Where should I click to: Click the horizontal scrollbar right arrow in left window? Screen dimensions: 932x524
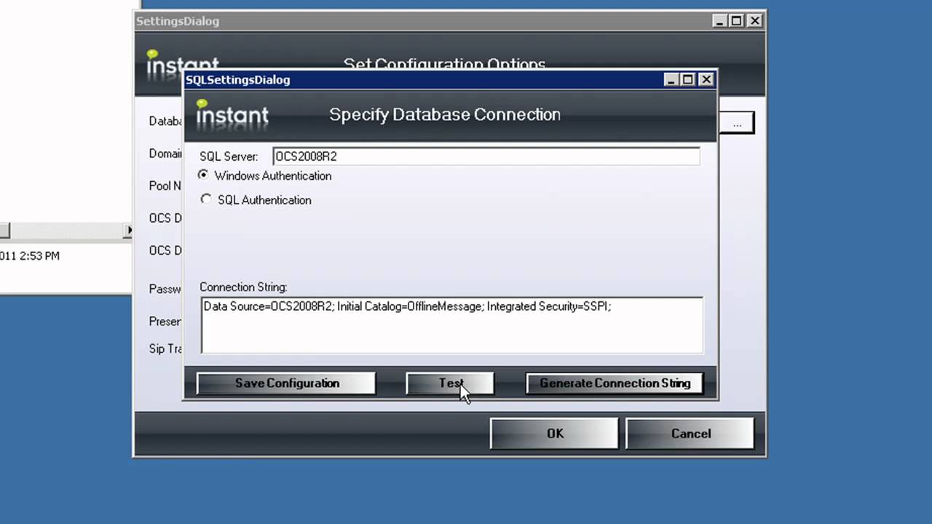pos(128,231)
